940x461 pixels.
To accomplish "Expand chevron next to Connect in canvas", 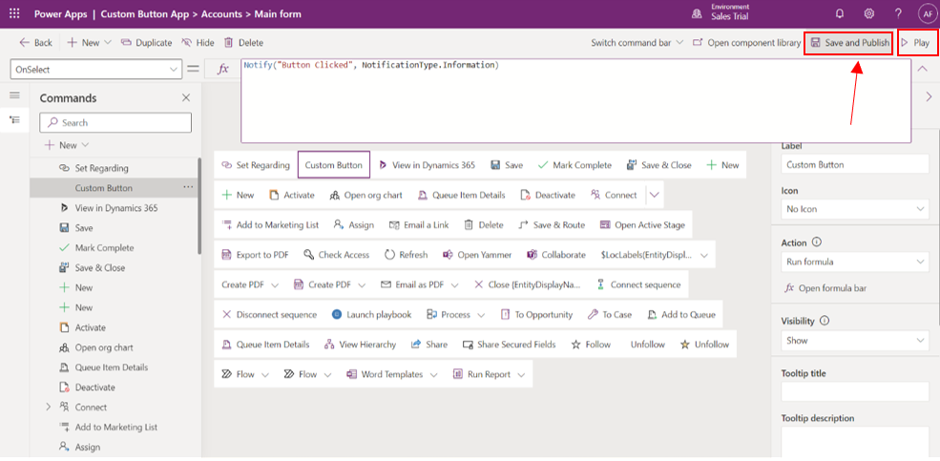I will 654,195.
